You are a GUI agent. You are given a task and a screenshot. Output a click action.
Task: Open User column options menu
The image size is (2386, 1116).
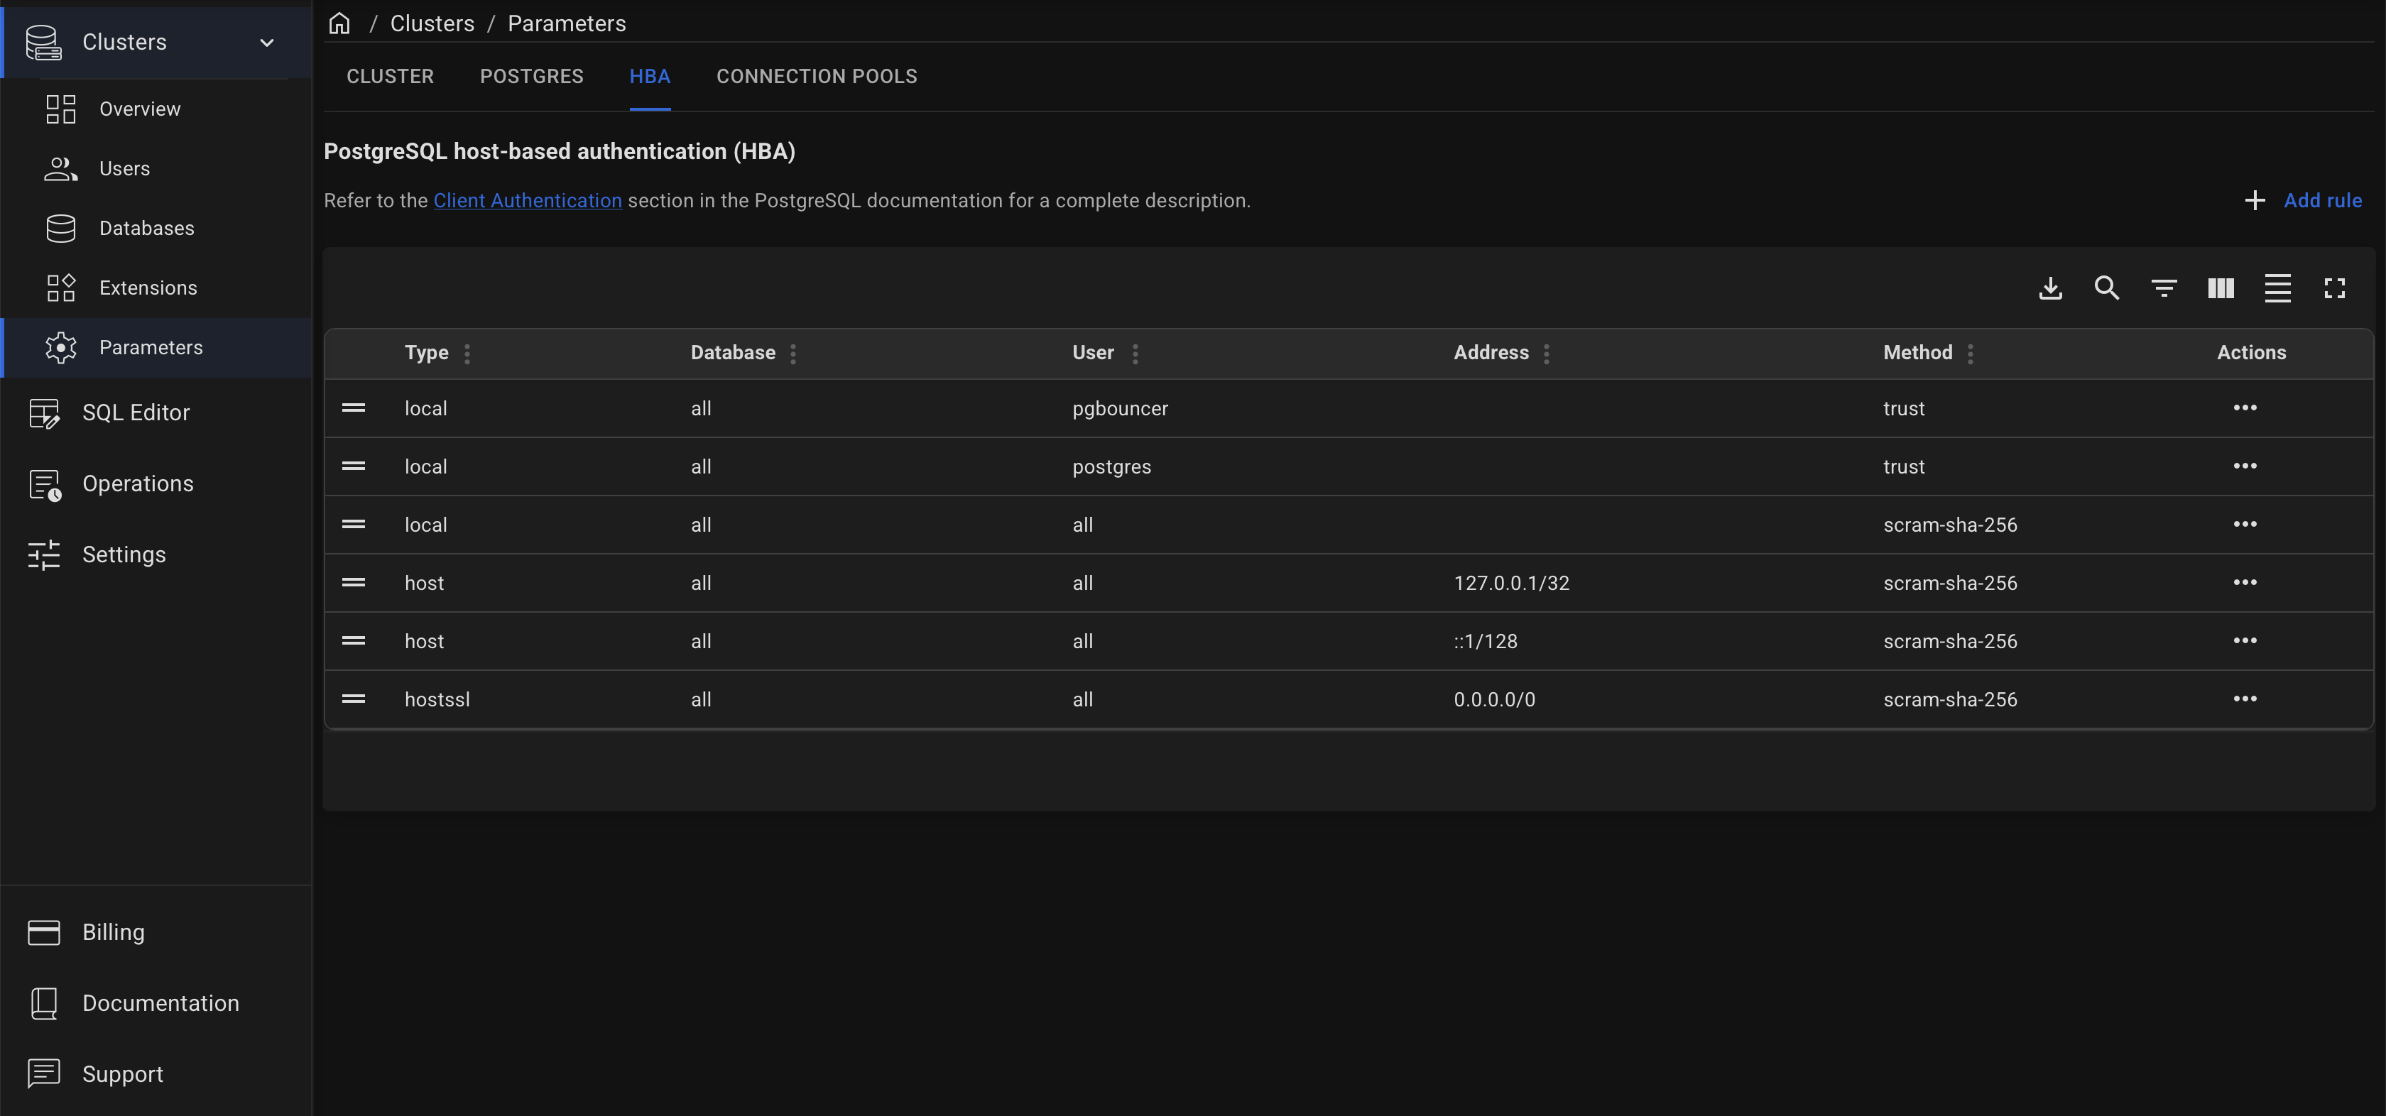[1135, 354]
